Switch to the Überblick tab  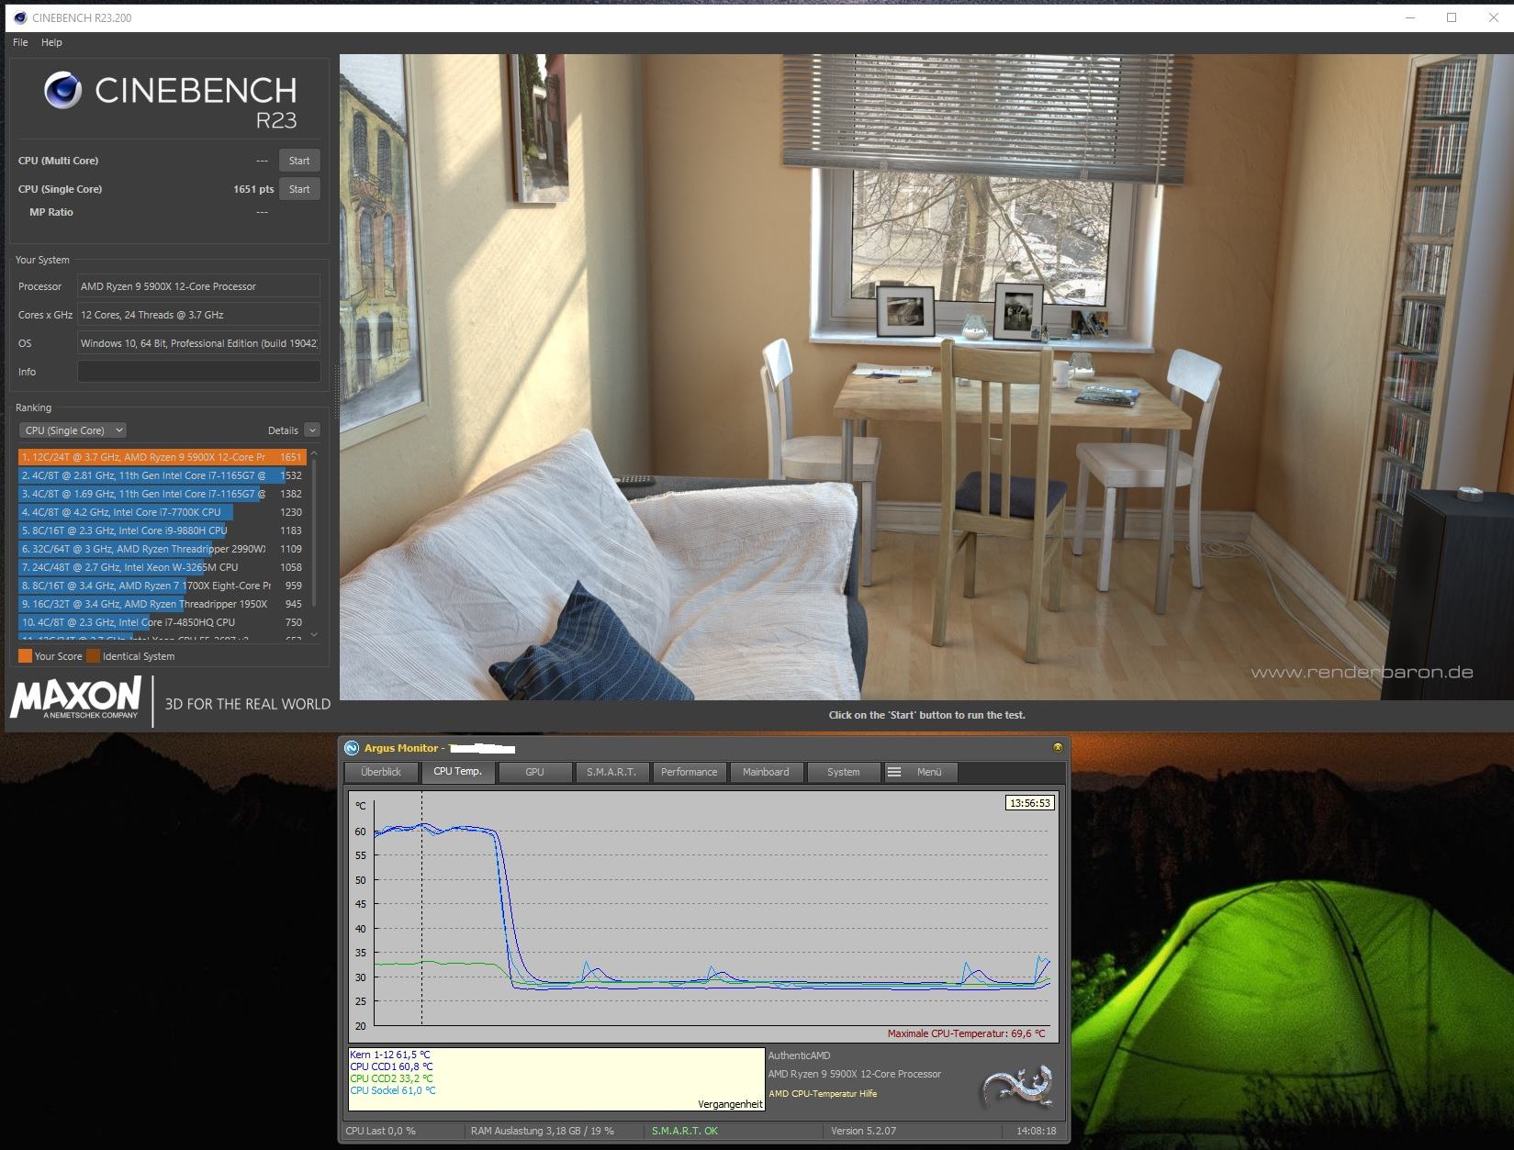point(381,772)
